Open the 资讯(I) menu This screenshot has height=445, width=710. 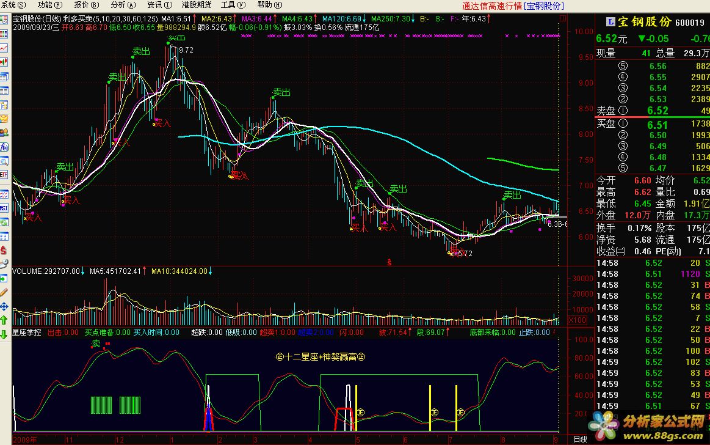click(160, 5)
